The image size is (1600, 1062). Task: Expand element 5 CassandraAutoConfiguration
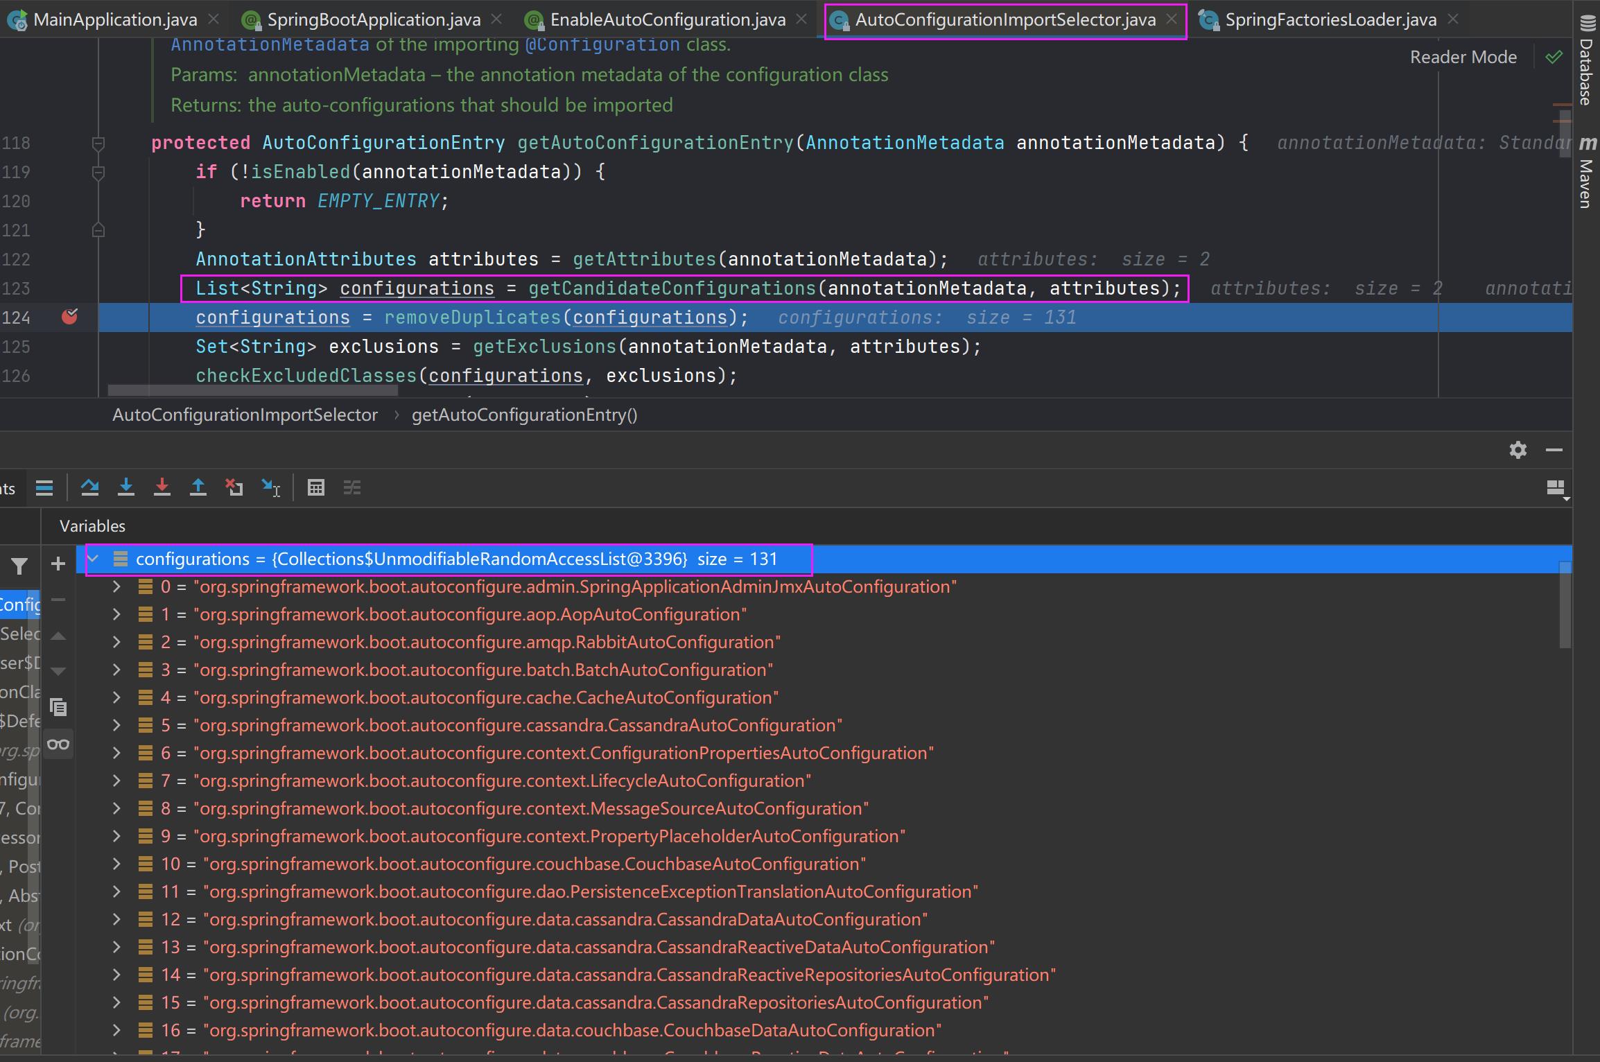point(116,725)
